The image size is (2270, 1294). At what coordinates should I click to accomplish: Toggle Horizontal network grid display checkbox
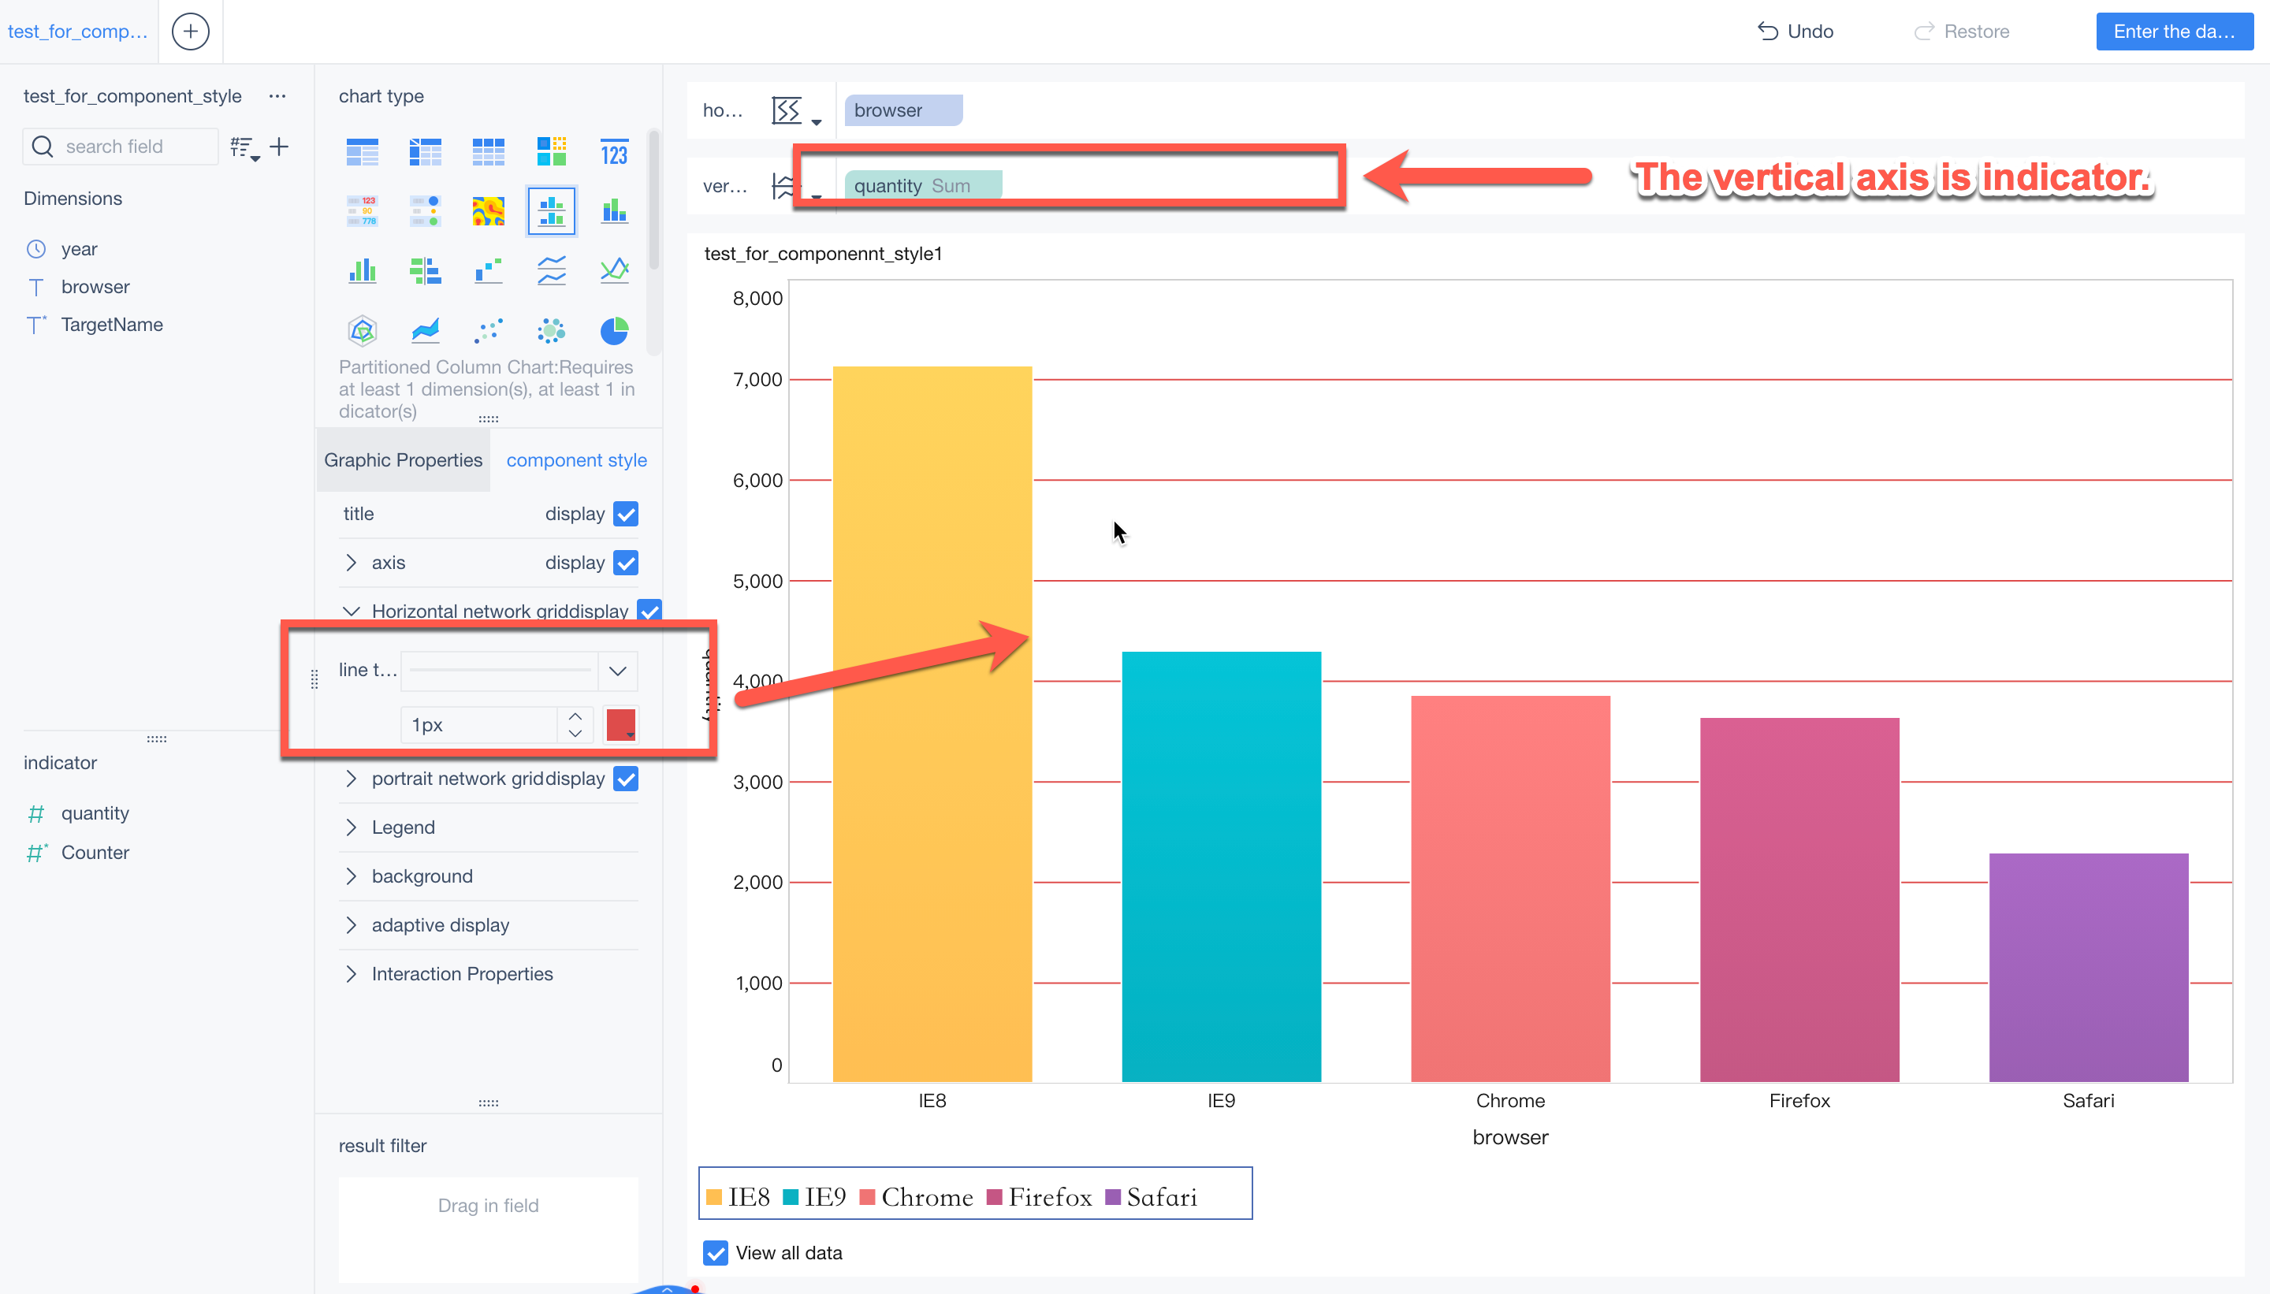point(649,611)
